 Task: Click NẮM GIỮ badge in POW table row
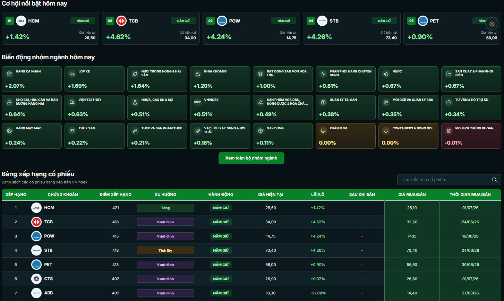point(221,236)
